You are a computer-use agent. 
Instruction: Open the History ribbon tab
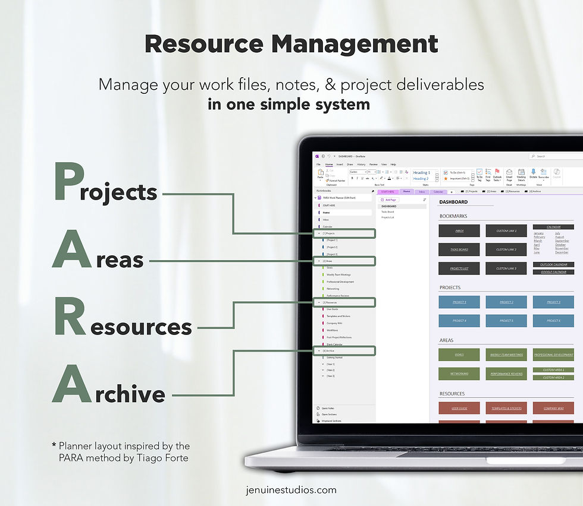[362, 165]
